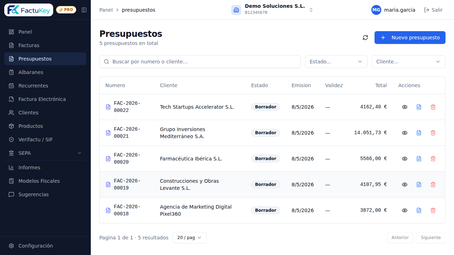Focus the Buscar por numero o cliente field
454x255 pixels.
pyautogui.click(x=200, y=62)
